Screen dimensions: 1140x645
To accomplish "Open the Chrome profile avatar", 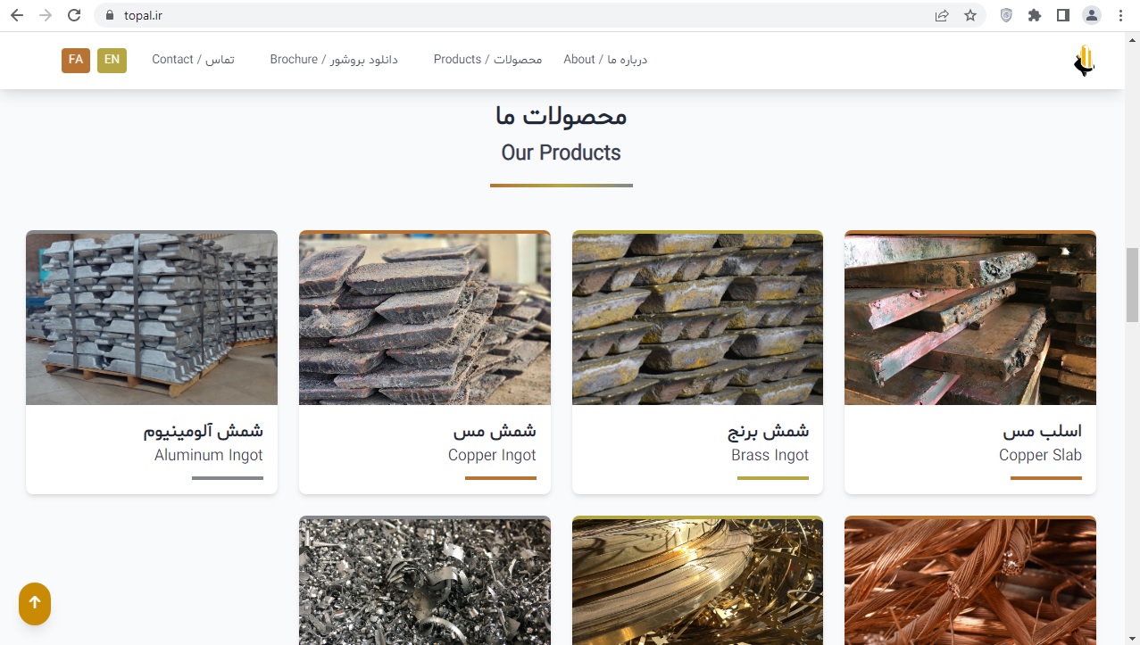I will [x=1092, y=15].
